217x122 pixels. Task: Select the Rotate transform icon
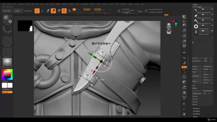click(x=59, y=11)
